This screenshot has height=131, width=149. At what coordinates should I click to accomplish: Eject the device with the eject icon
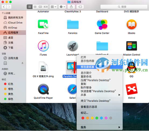pos(22,63)
